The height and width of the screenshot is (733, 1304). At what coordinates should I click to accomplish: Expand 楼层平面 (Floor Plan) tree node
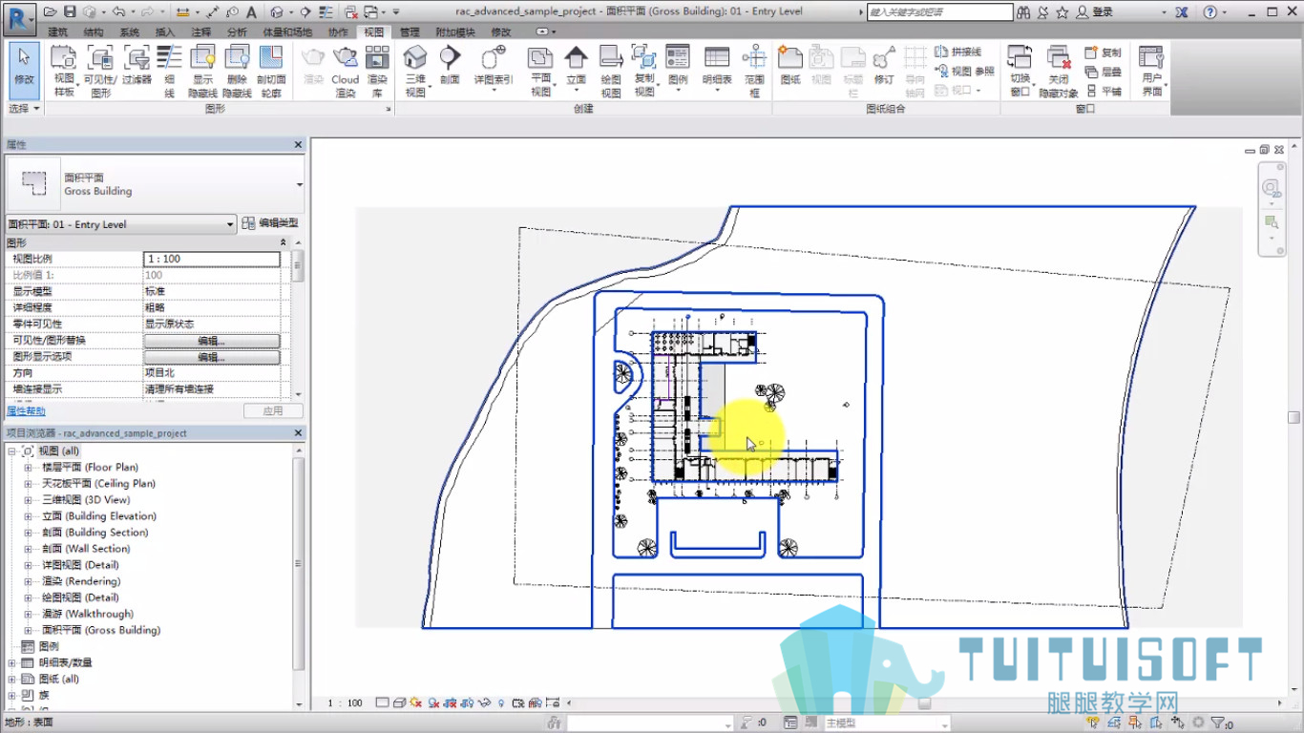[x=28, y=468]
